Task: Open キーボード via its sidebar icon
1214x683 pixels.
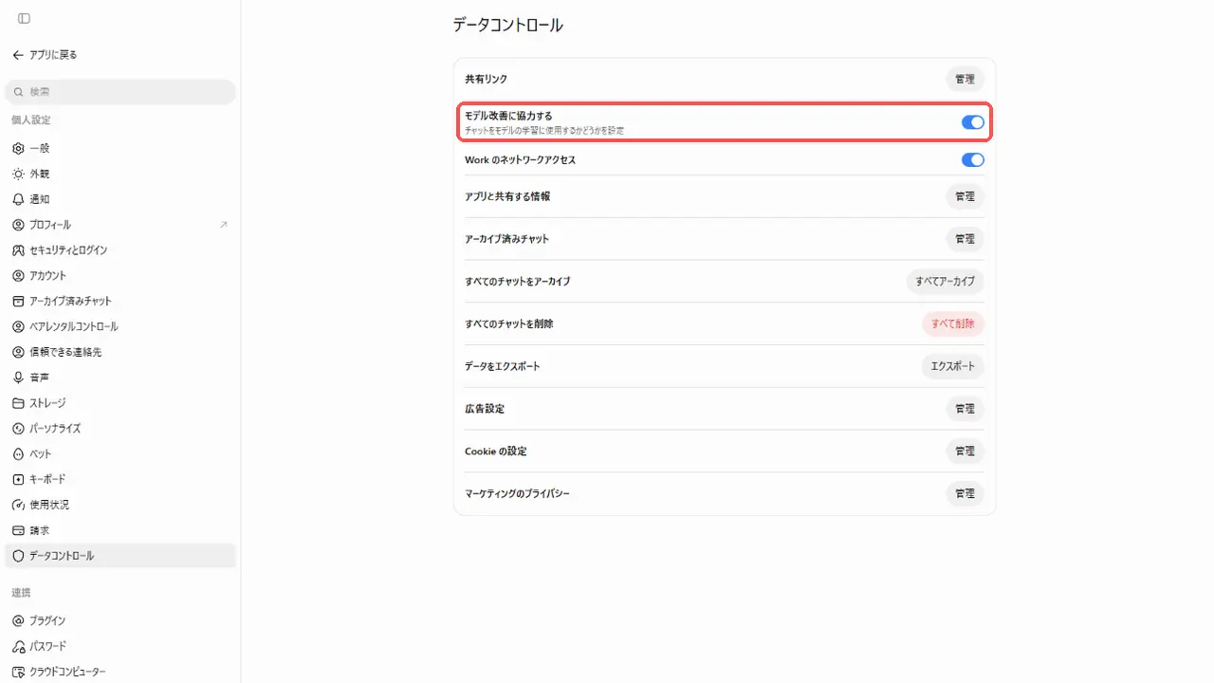Action: pyautogui.click(x=18, y=480)
